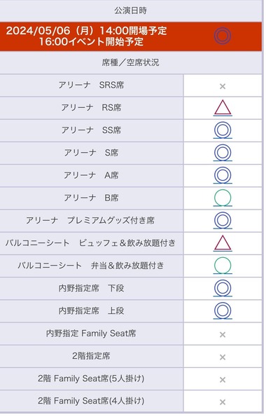Click the double-circle icon in the date header
The image size is (266, 417).
click(223, 36)
